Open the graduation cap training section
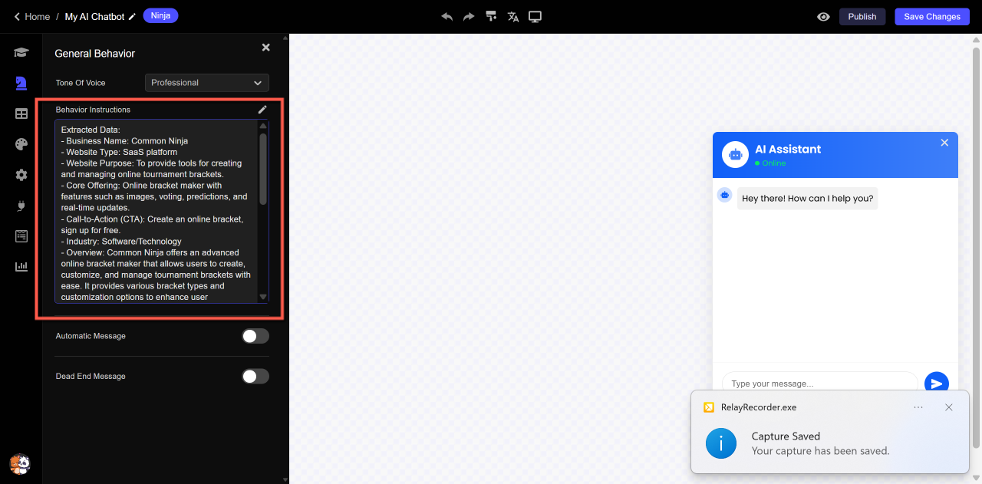The height and width of the screenshot is (484, 982). (21, 52)
